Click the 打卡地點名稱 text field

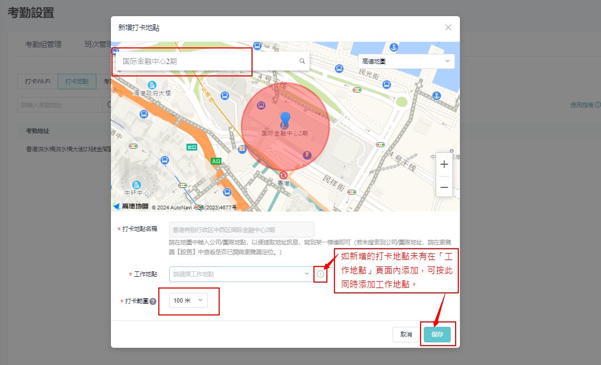pos(241,229)
